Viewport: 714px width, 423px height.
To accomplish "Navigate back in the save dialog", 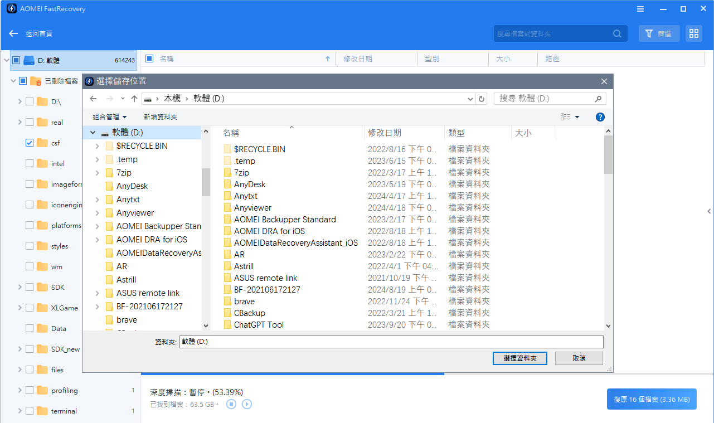I will (x=93, y=99).
